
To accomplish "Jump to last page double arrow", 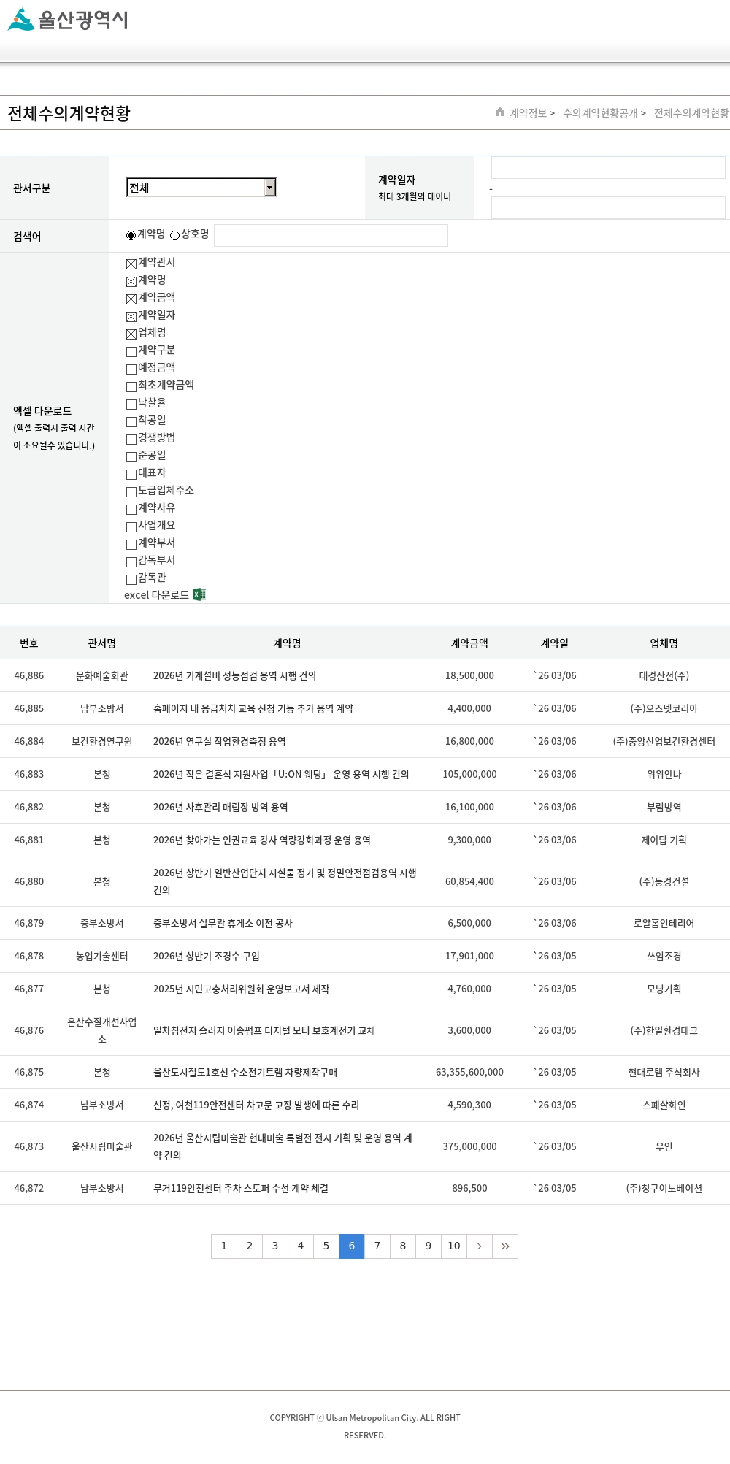I will [x=505, y=1246].
